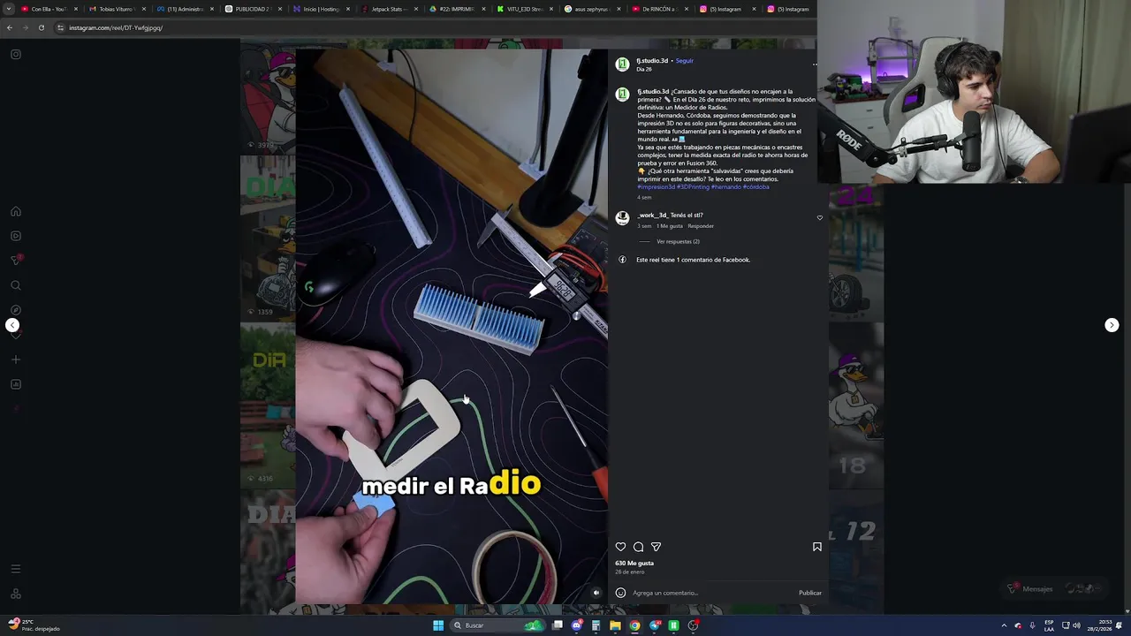Switch to the Con Ella - YouTube tab

(x=49, y=9)
